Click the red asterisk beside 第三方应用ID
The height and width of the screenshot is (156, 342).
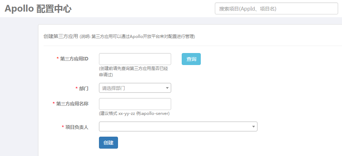57,59
